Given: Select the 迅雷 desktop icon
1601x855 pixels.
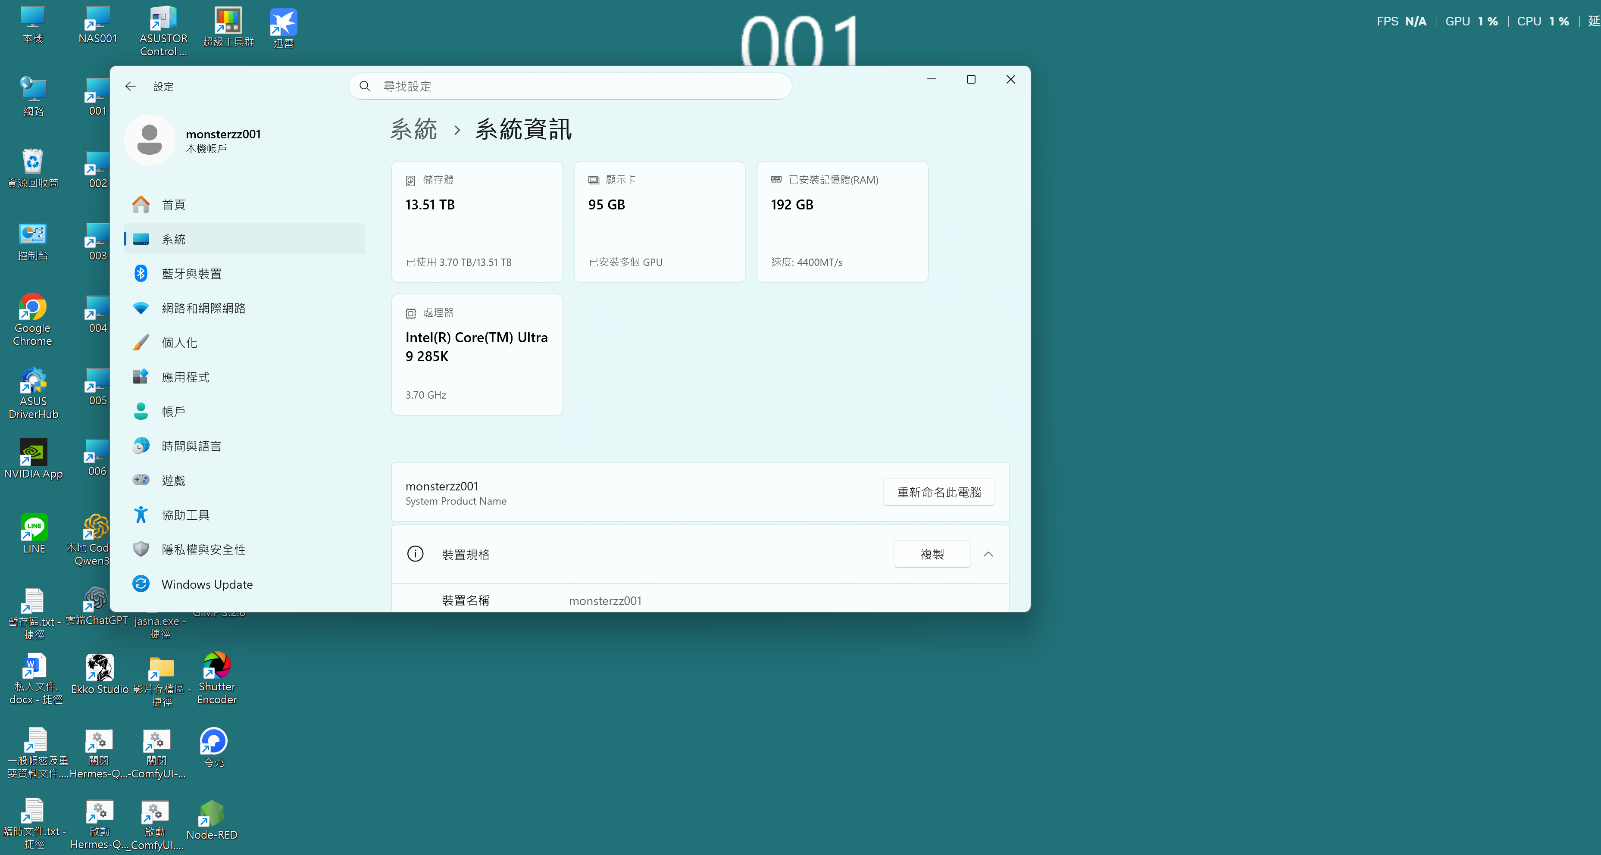Looking at the screenshot, I should (x=283, y=28).
